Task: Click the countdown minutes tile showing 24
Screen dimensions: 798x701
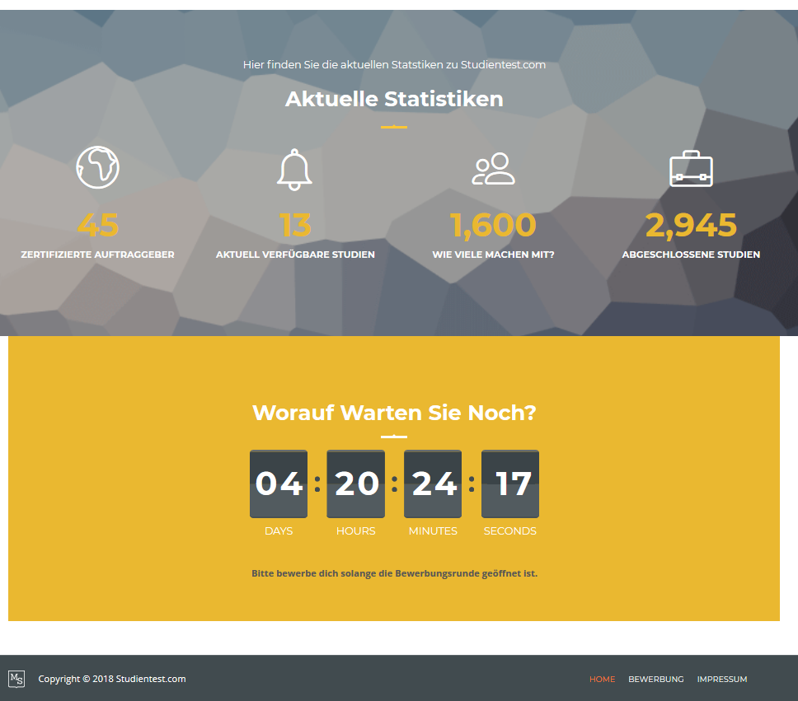Action: pos(433,484)
